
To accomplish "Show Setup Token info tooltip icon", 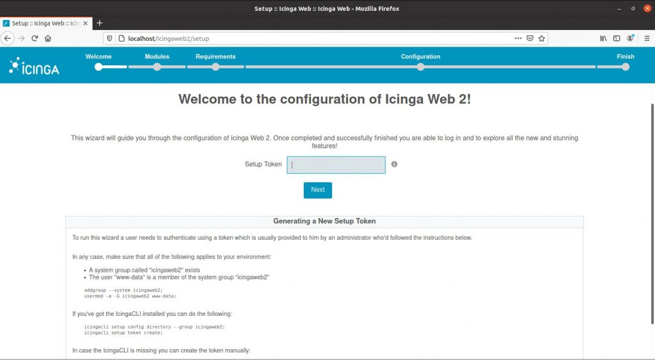I will click(394, 164).
